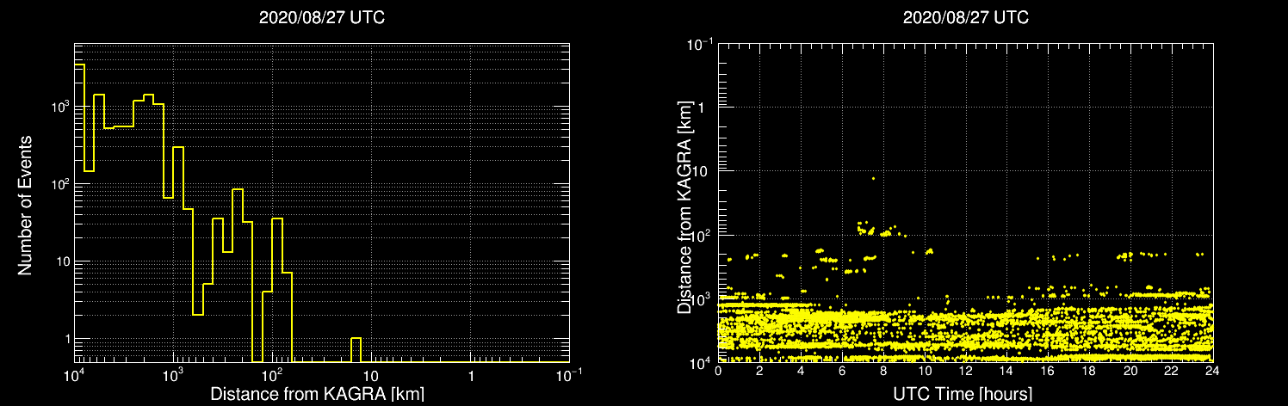The width and height of the screenshot is (1288, 406).
Task: Select the Number of Events axis label
Action: (25, 205)
